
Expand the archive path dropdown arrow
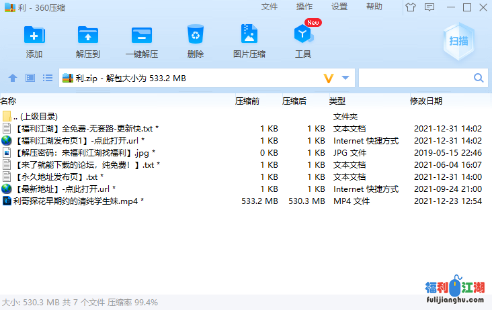point(345,79)
